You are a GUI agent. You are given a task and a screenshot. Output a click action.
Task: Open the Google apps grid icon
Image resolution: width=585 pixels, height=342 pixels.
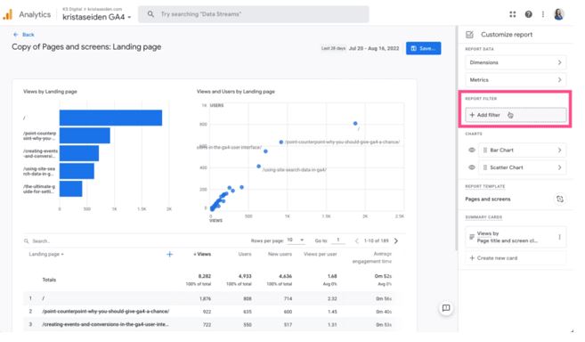[513, 14]
